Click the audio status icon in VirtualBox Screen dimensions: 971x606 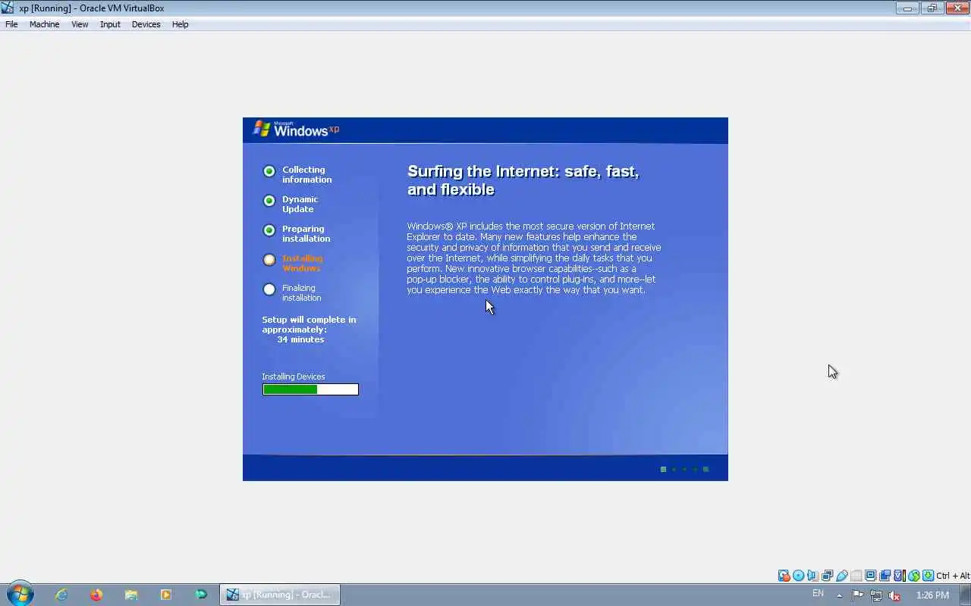(812, 576)
